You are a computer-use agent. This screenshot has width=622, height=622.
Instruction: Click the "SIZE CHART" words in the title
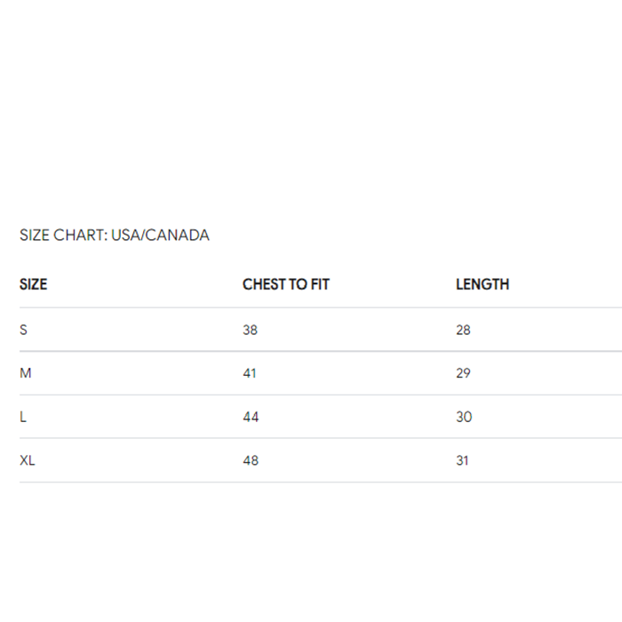(x=62, y=235)
